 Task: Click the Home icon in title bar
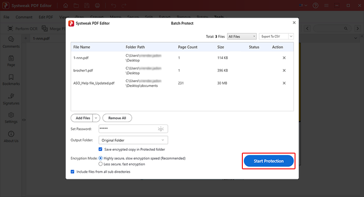click(66, 5)
